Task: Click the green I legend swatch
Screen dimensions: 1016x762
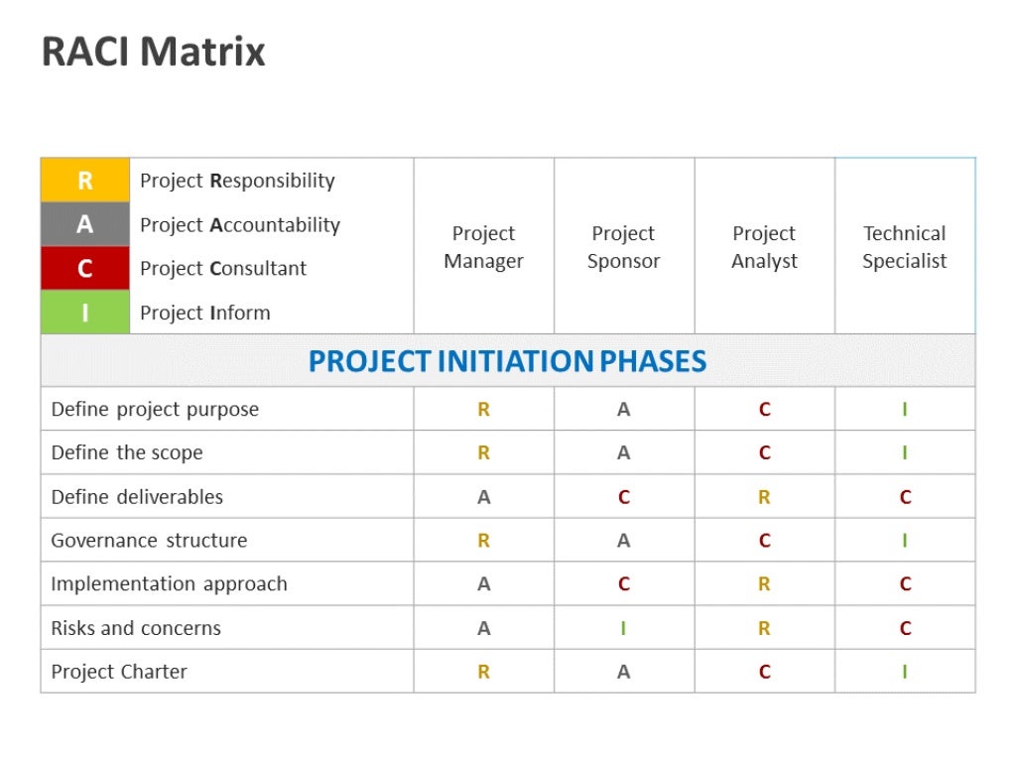Action: pyautogui.click(x=85, y=313)
